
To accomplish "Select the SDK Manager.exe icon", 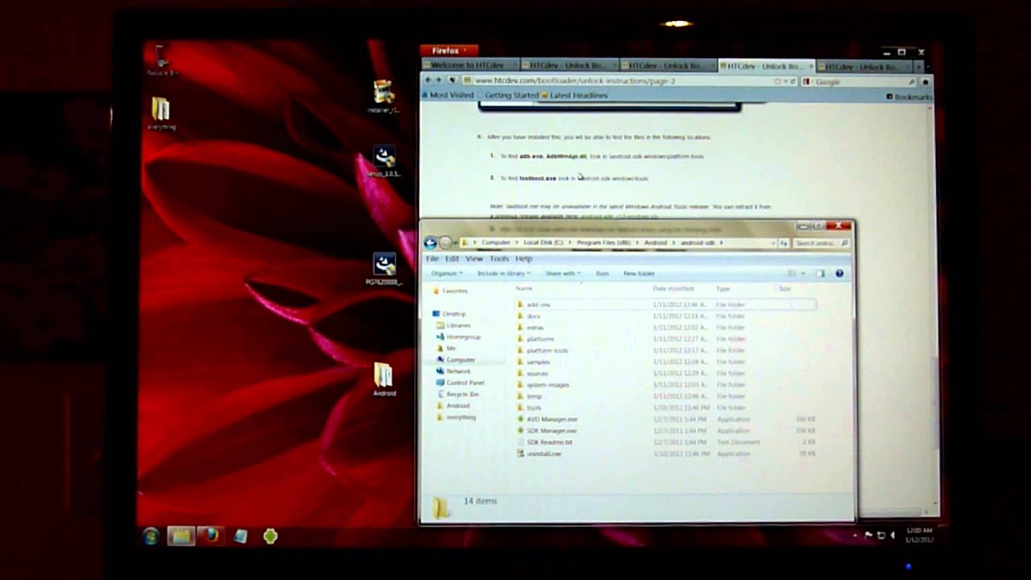I will tap(520, 430).
